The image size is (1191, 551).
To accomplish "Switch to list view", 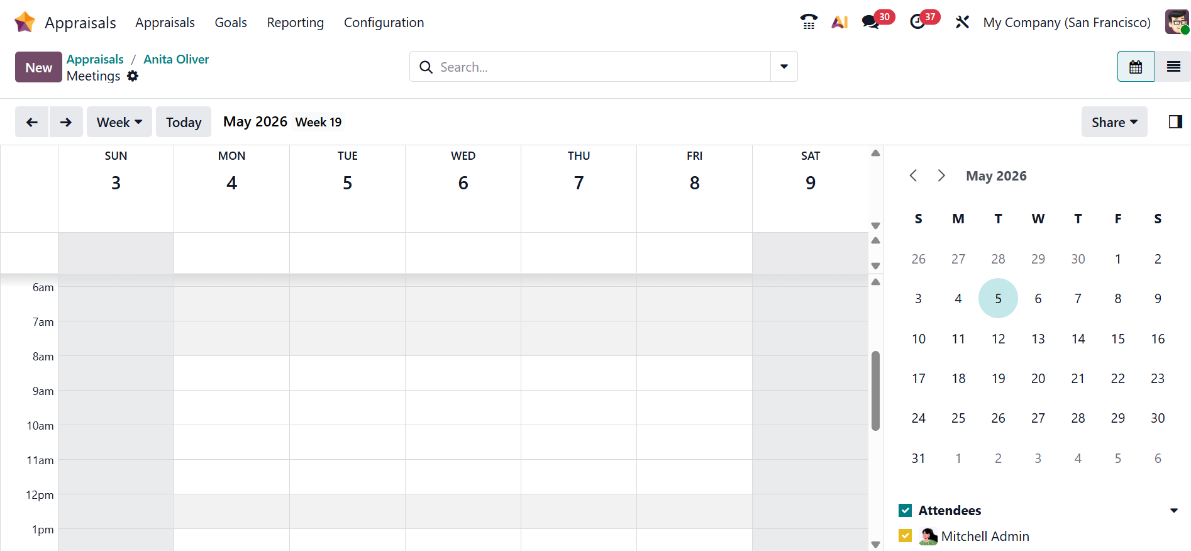I will (x=1173, y=67).
